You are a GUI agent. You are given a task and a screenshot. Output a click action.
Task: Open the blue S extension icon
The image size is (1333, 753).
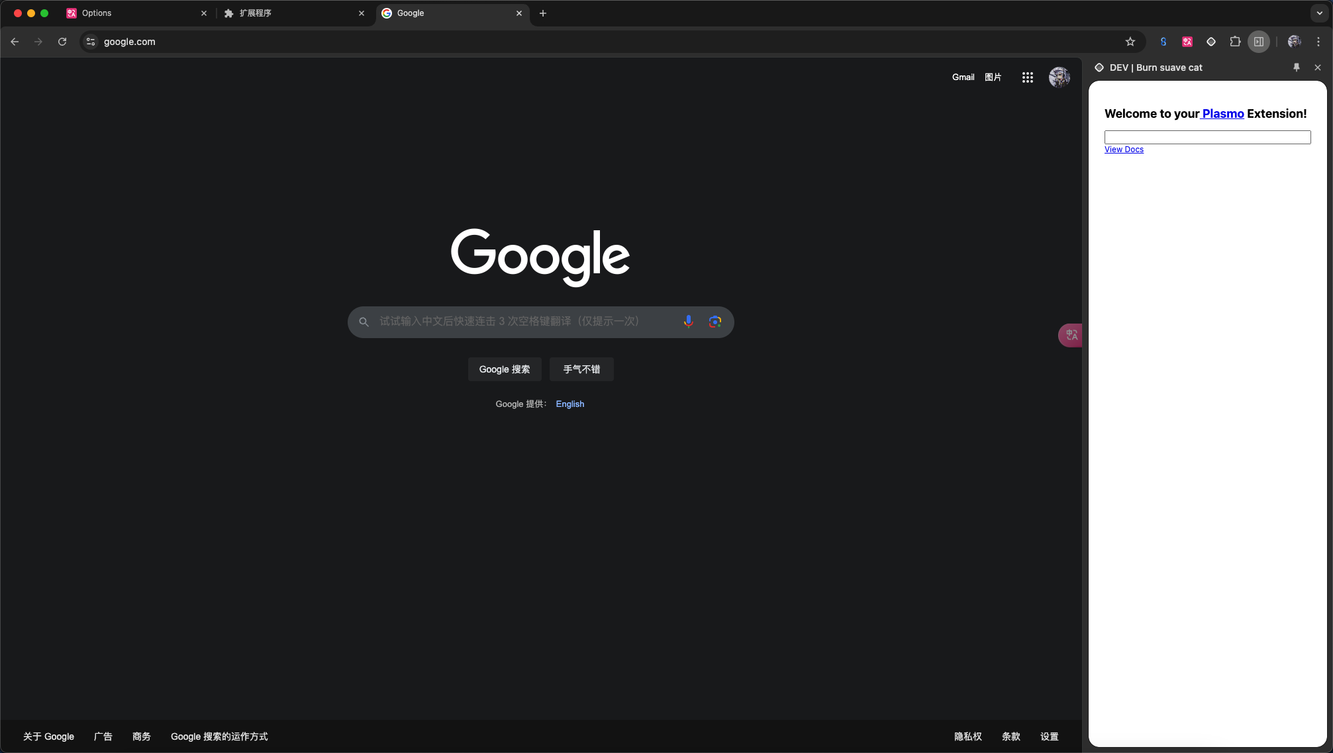pos(1163,42)
